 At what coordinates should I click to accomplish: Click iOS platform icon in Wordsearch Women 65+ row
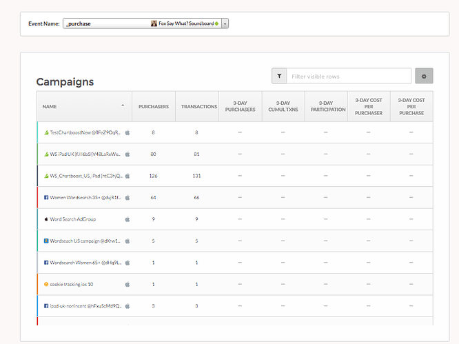[127, 263]
